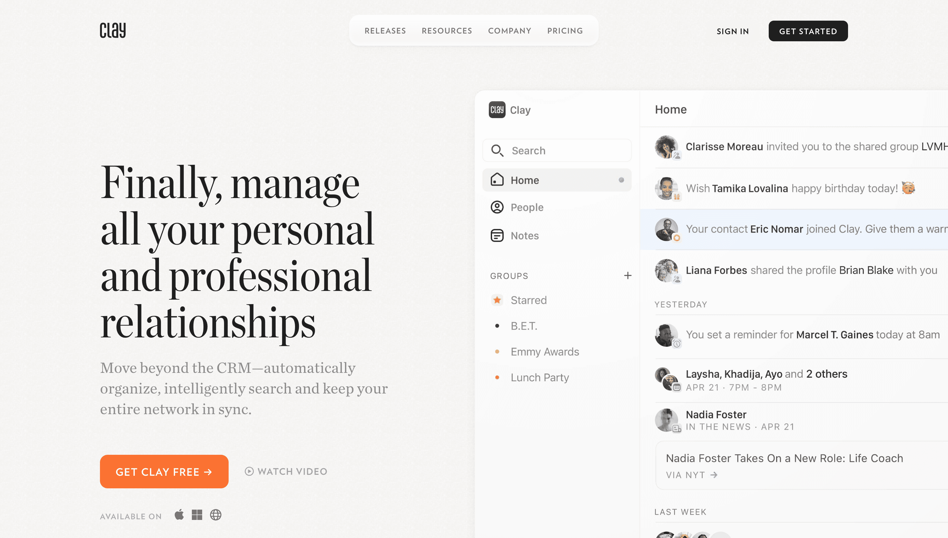Click the Sign In link
This screenshot has width=948, height=538.
pyautogui.click(x=733, y=31)
